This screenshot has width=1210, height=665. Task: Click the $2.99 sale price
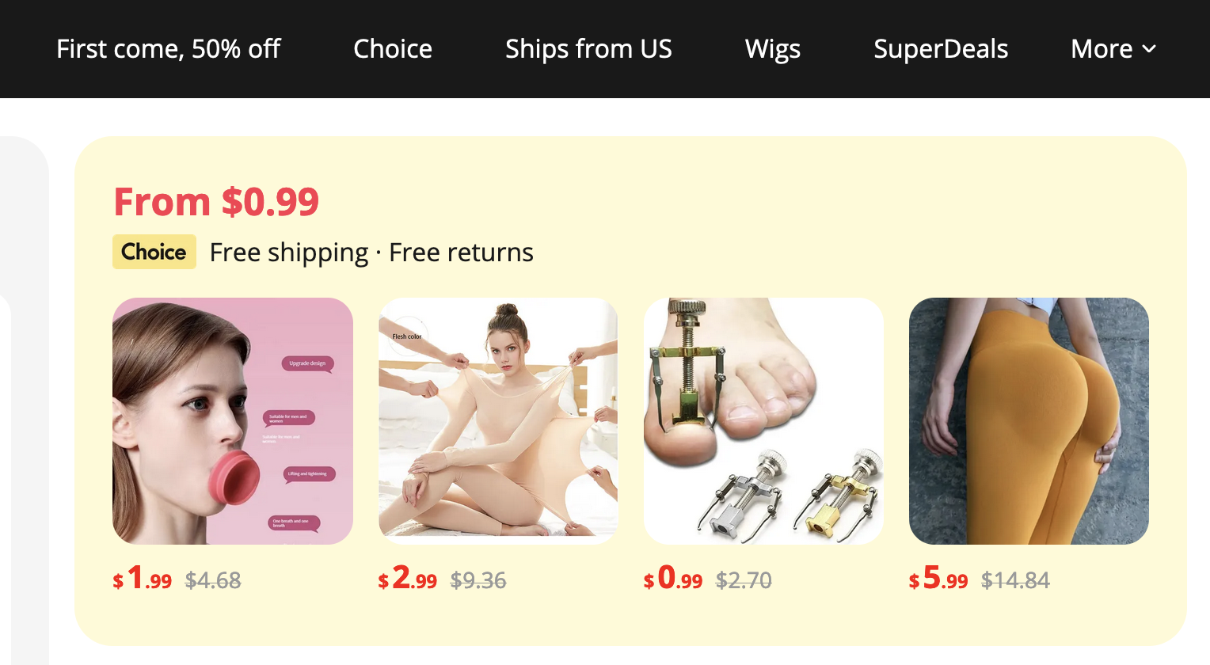click(408, 579)
